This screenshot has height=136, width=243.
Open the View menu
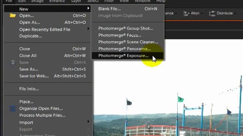point(124,1)
